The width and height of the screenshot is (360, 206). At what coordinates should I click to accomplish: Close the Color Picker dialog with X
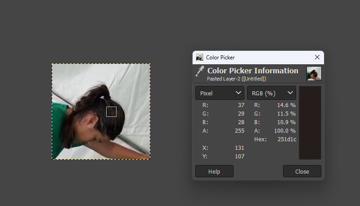tap(317, 58)
